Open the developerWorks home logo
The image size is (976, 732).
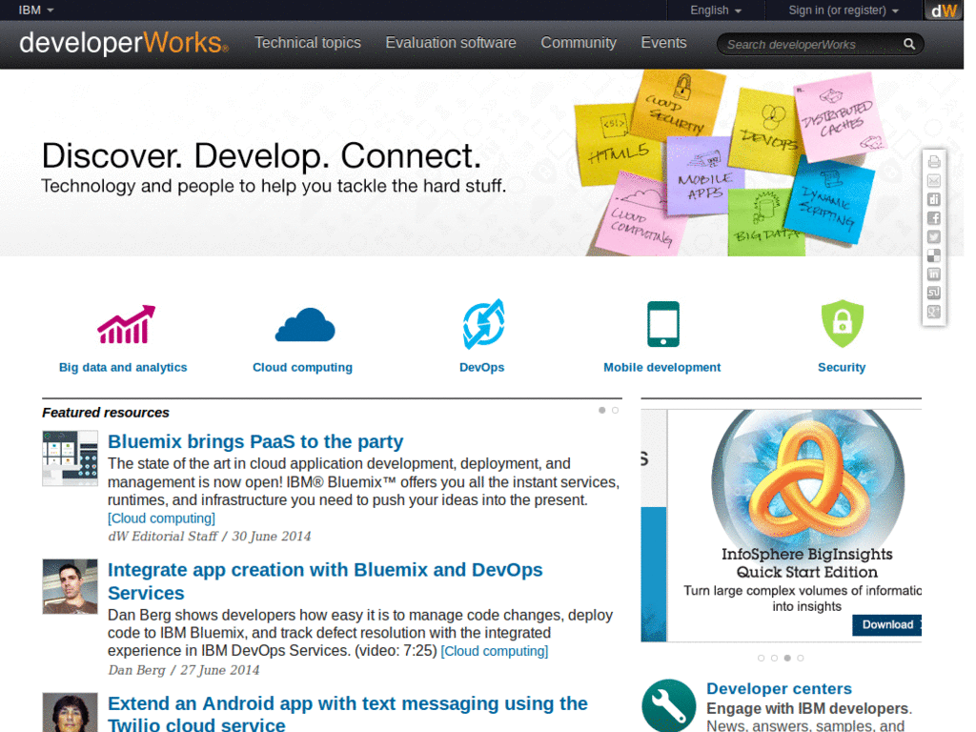click(x=124, y=43)
